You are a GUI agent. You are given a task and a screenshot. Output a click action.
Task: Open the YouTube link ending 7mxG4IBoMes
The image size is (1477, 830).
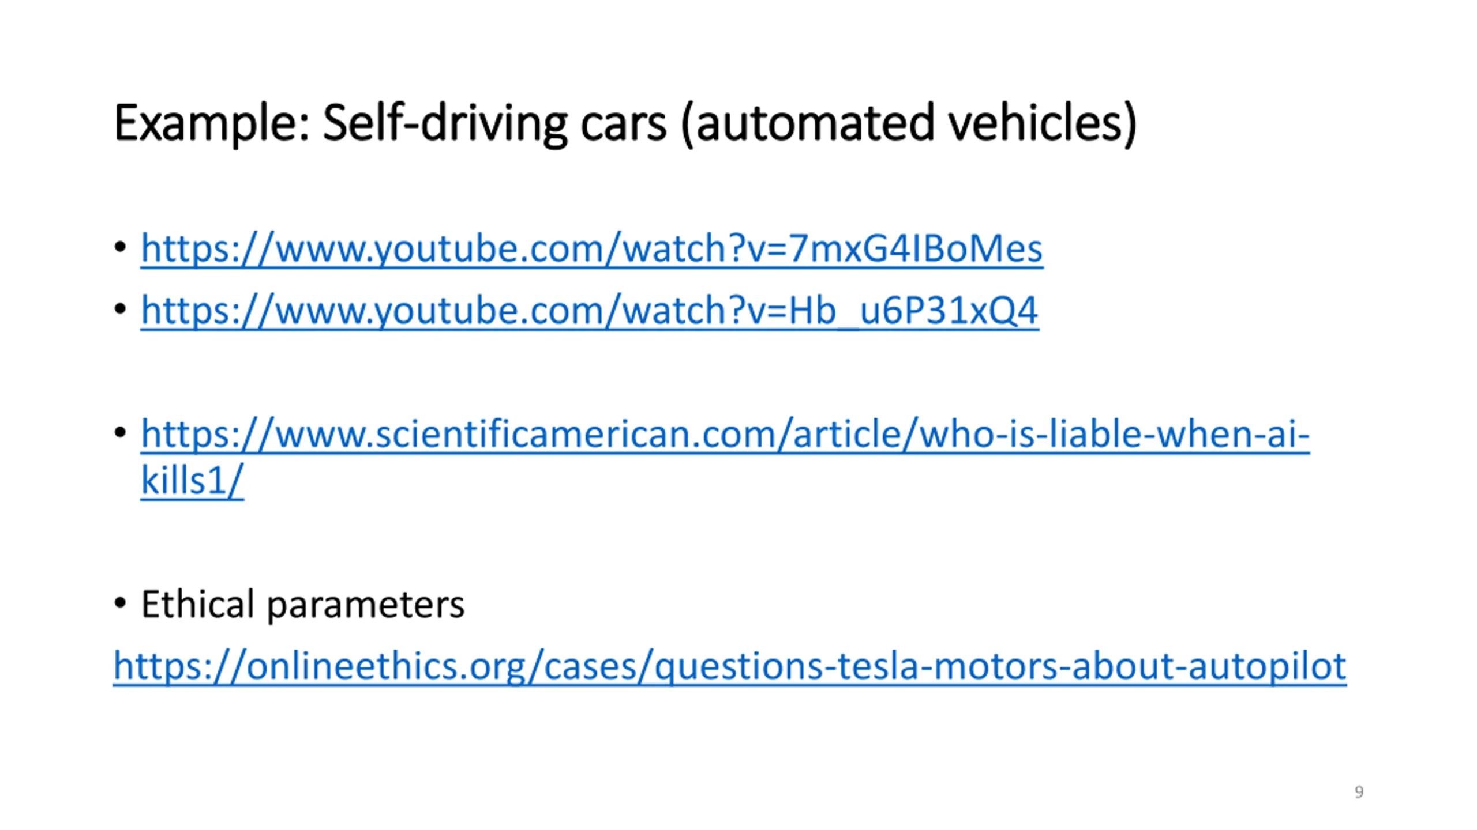coord(592,249)
